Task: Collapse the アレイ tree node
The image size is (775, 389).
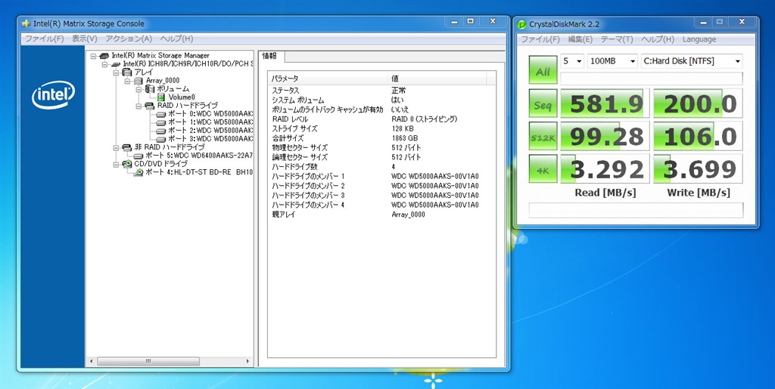Action: coord(116,73)
